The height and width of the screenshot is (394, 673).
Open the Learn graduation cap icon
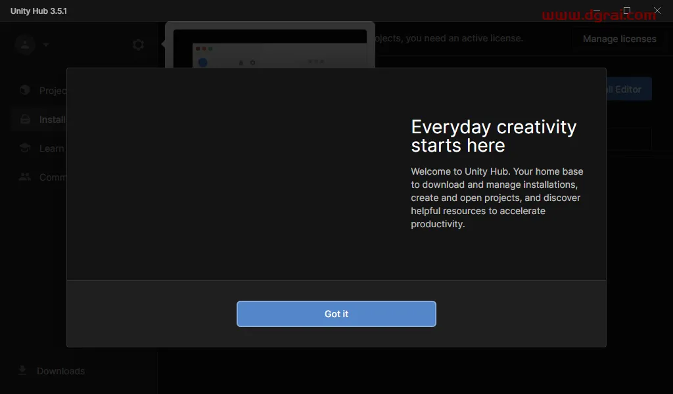25,148
